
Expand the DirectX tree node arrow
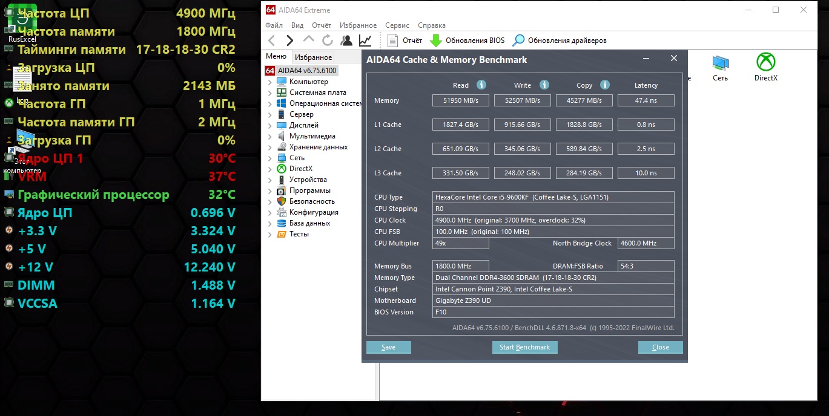[270, 169]
